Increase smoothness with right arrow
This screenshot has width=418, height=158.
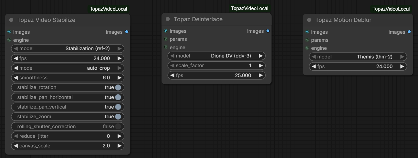[120, 77]
